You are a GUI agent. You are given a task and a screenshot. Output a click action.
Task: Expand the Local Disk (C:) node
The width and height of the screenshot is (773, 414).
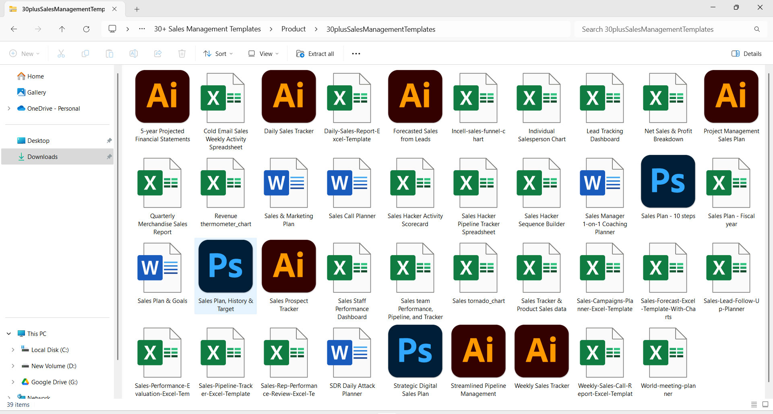click(13, 350)
